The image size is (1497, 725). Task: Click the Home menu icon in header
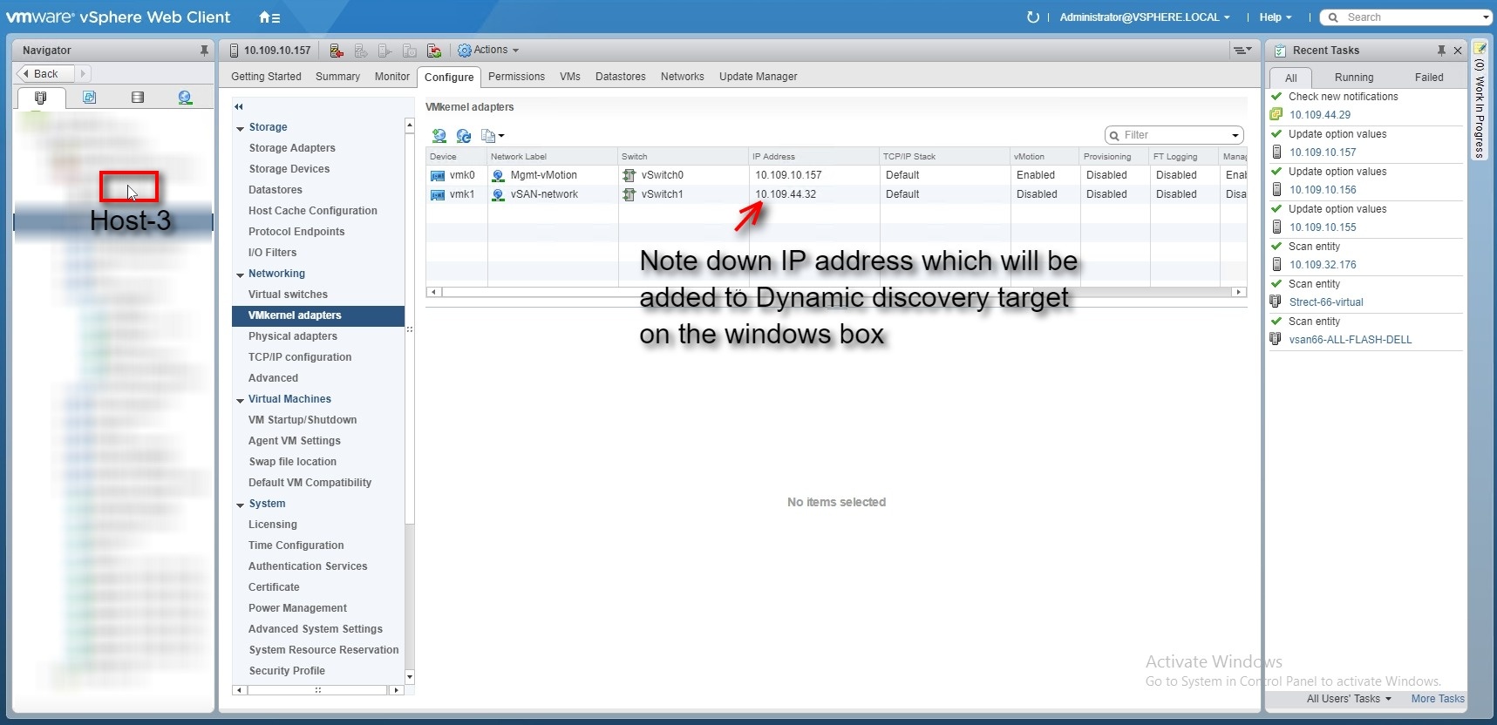[269, 17]
